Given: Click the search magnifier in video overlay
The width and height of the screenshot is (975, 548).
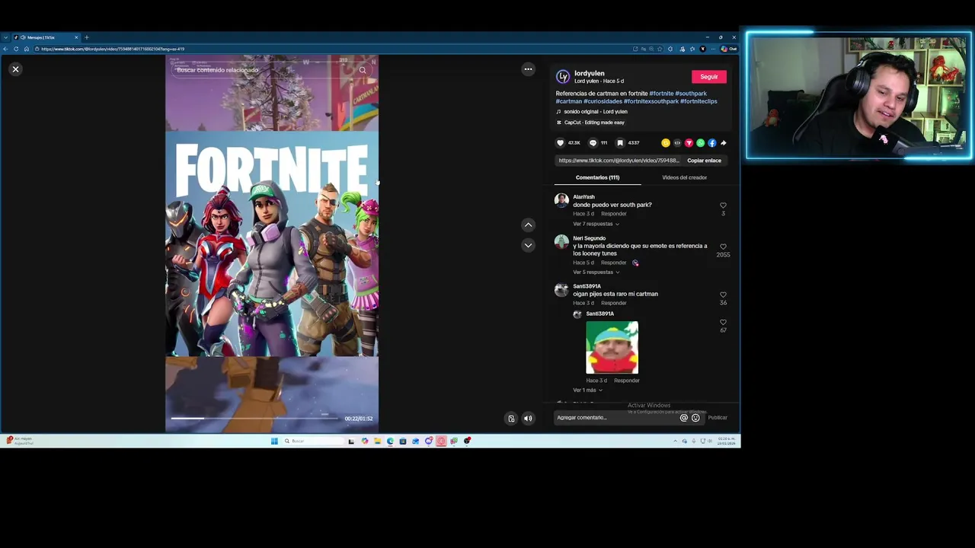Looking at the screenshot, I should pyautogui.click(x=363, y=70).
